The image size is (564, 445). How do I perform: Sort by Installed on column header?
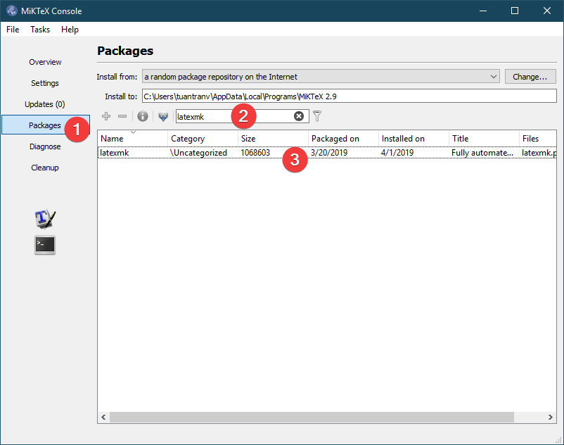click(x=414, y=138)
